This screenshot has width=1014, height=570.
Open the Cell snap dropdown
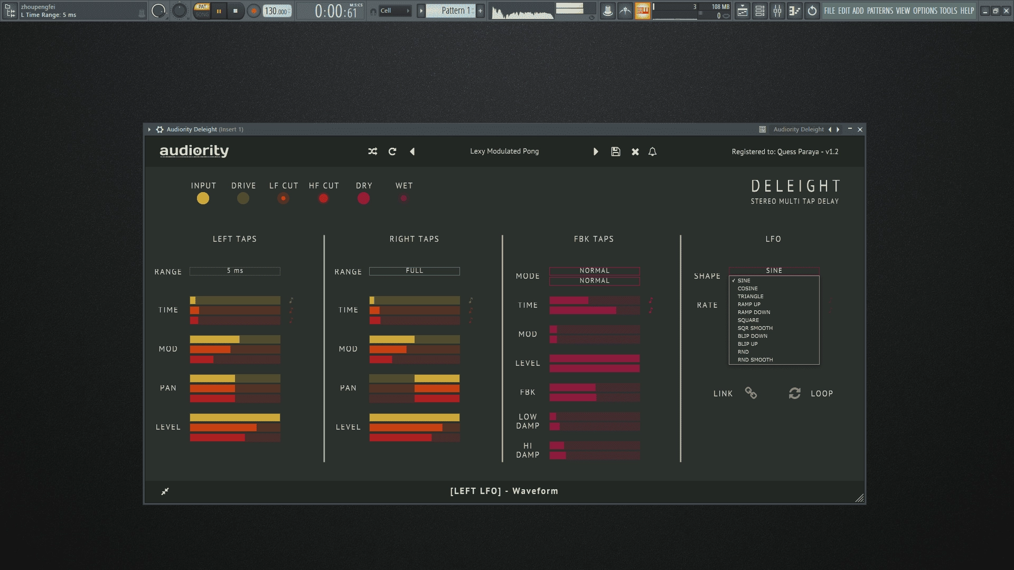(396, 11)
